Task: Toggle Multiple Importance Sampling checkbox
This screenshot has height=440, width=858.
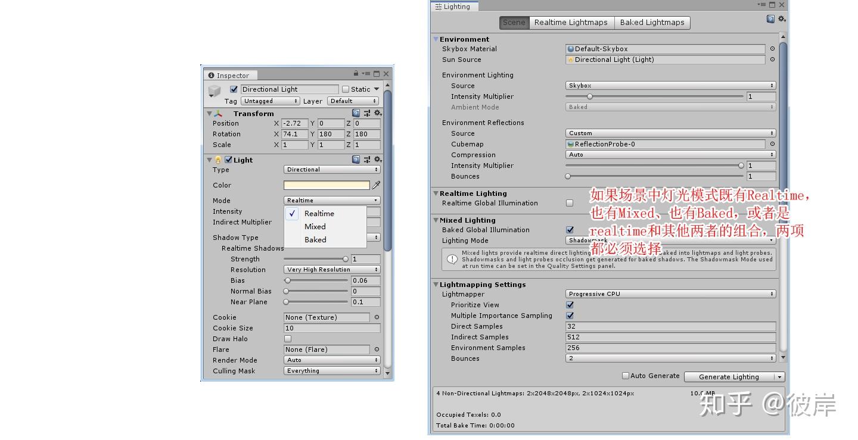Action: pyautogui.click(x=570, y=316)
